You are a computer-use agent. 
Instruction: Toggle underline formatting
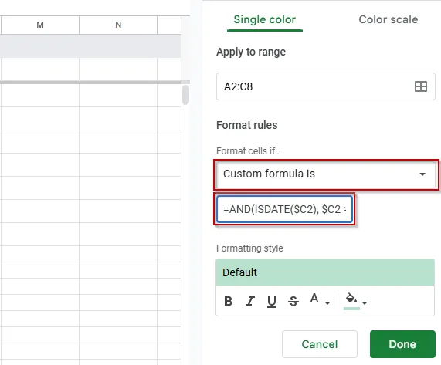click(x=271, y=301)
